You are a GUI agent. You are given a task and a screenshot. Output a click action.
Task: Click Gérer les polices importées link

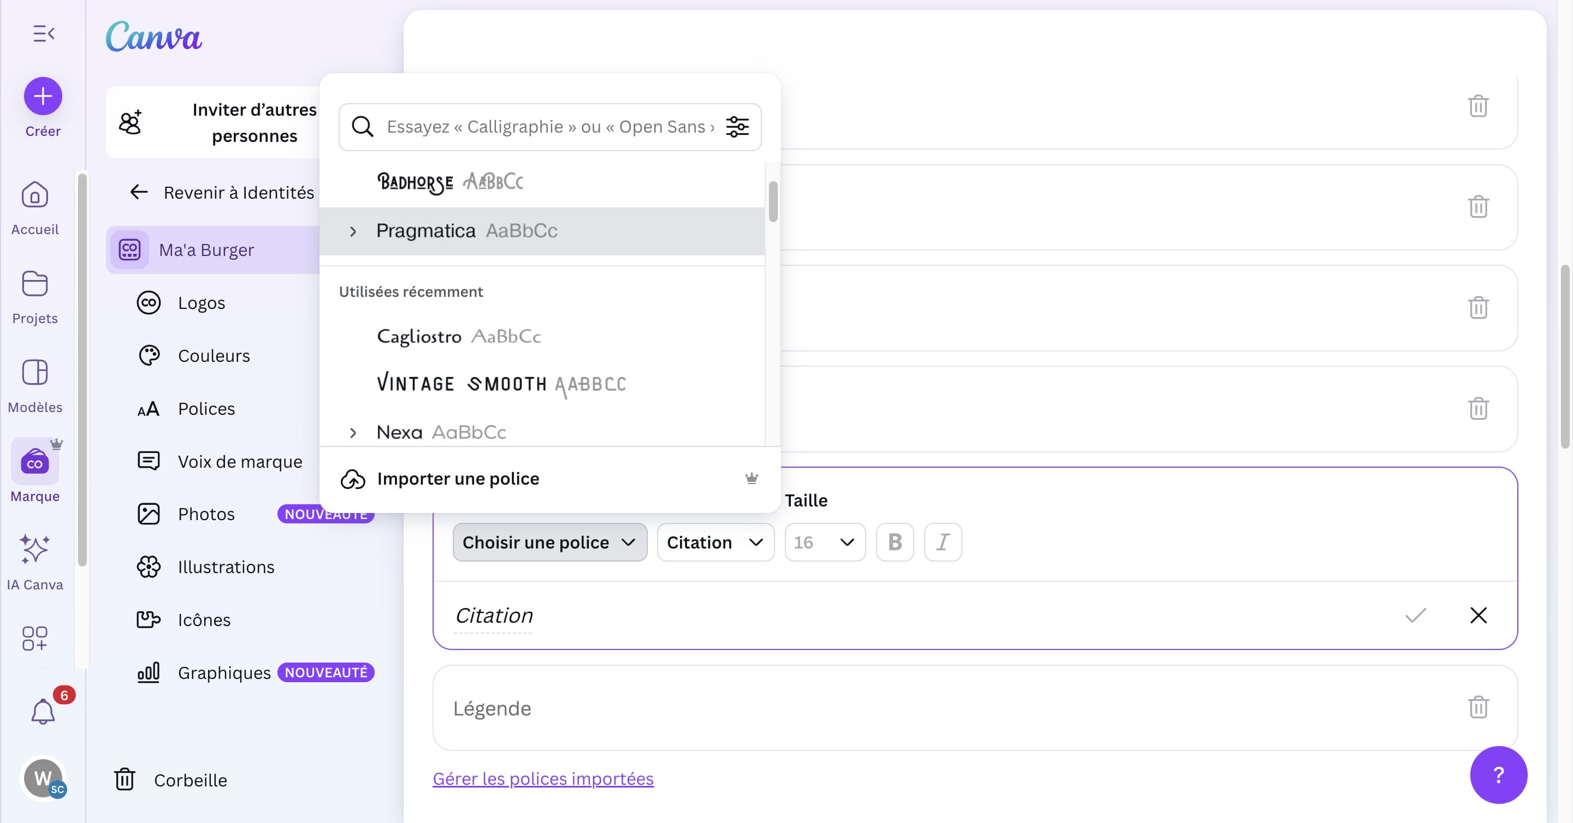pyautogui.click(x=543, y=778)
